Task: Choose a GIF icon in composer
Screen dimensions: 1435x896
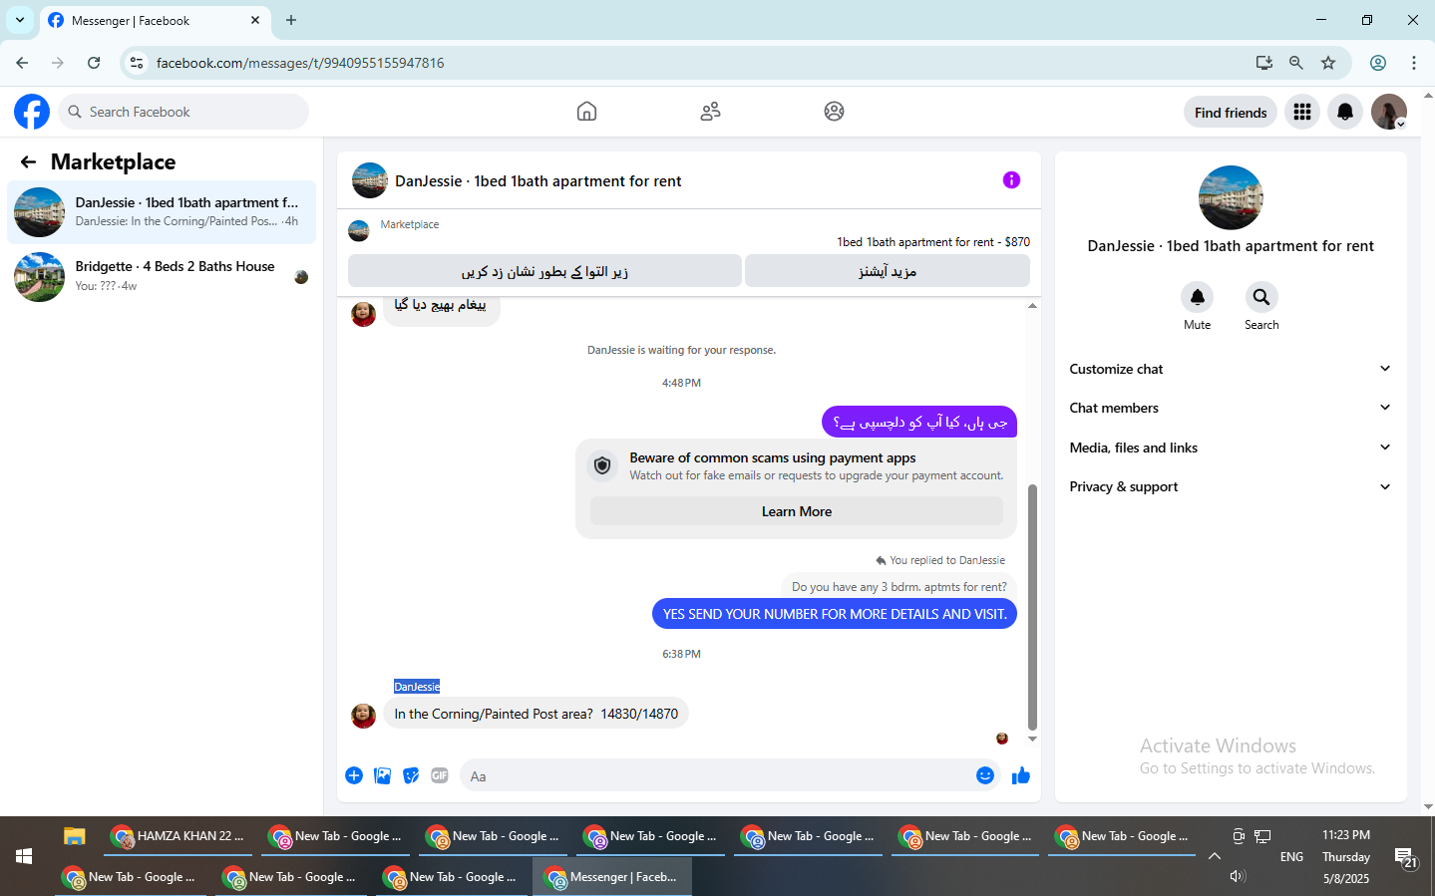Action: (x=440, y=775)
